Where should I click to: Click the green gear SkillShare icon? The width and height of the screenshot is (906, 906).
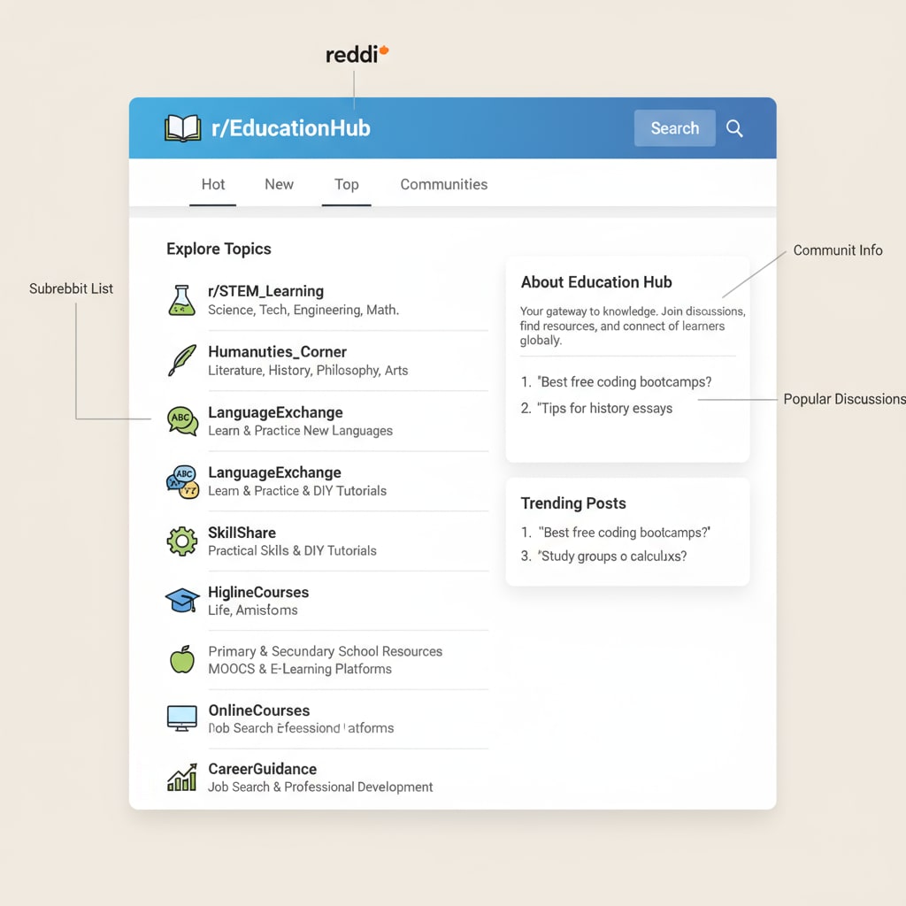(181, 541)
